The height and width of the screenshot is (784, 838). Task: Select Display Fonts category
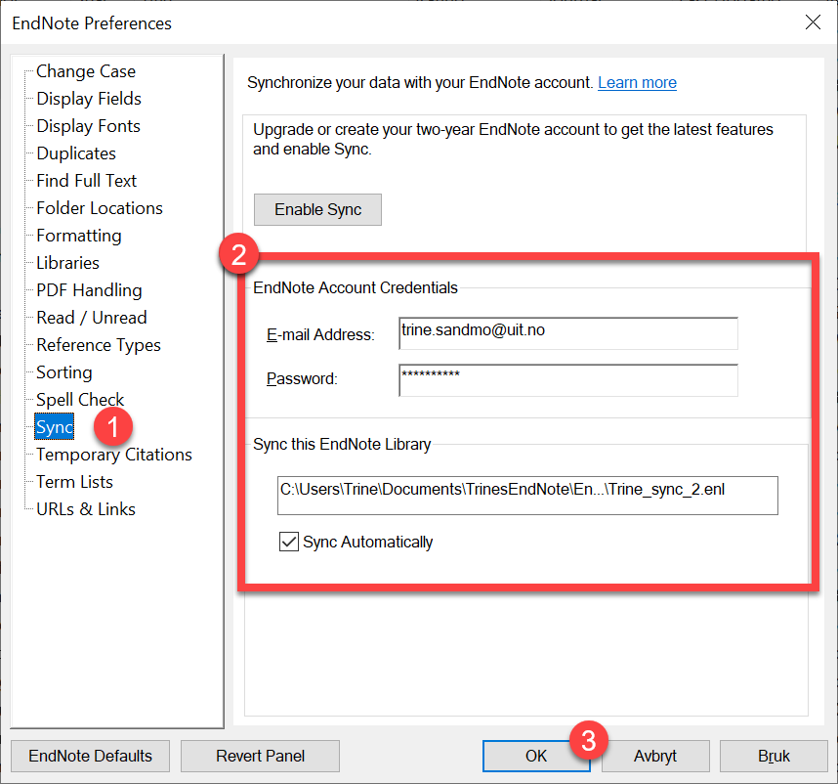click(x=88, y=126)
